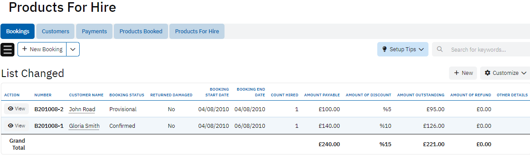Open Gloria Smith customer link
The image size is (530, 158).
(84, 126)
